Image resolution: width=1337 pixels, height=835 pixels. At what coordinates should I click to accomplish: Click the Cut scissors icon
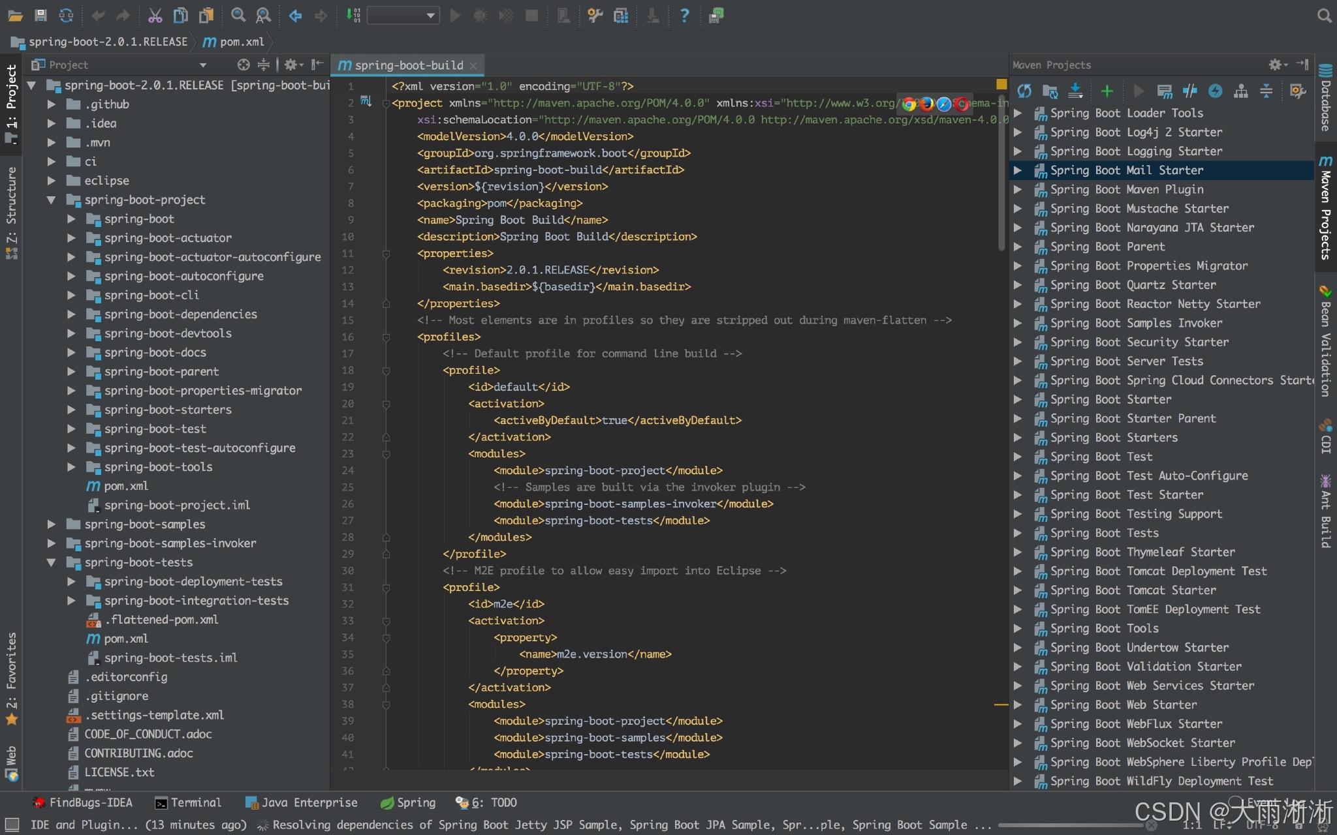pyautogui.click(x=155, y=15)
